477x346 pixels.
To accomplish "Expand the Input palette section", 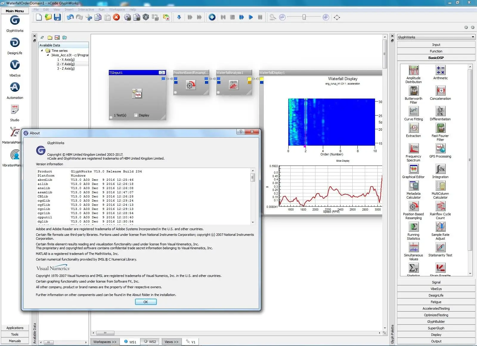I will (x=436, y=45).
